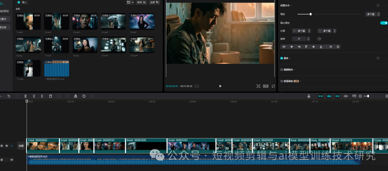Toggle preview axis icon in timeline toolbar
The width and height of the screenshot is (388, 171).
pos(346,96)
